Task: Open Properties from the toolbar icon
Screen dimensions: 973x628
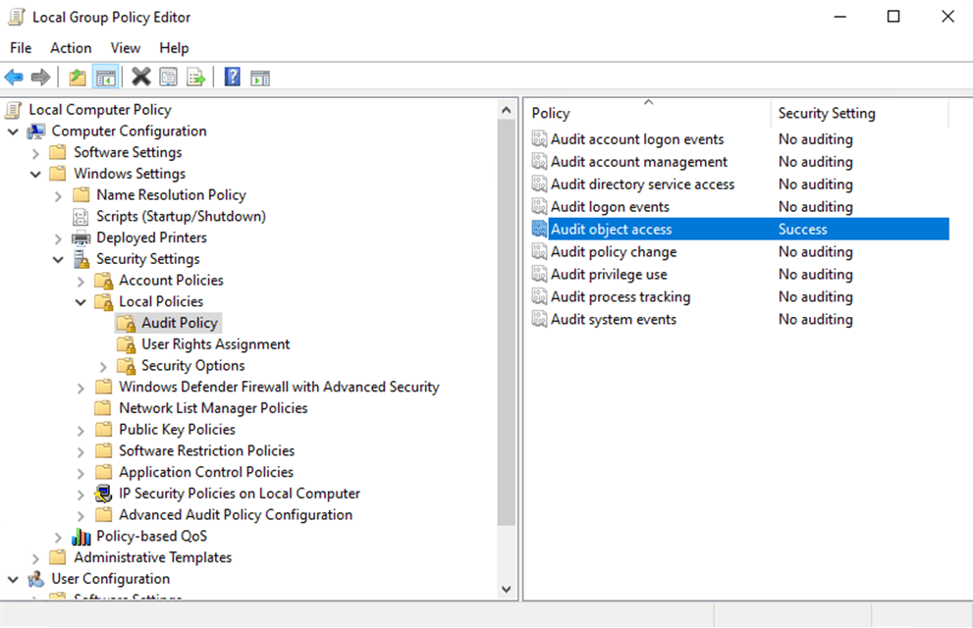Action: point(168,77)
